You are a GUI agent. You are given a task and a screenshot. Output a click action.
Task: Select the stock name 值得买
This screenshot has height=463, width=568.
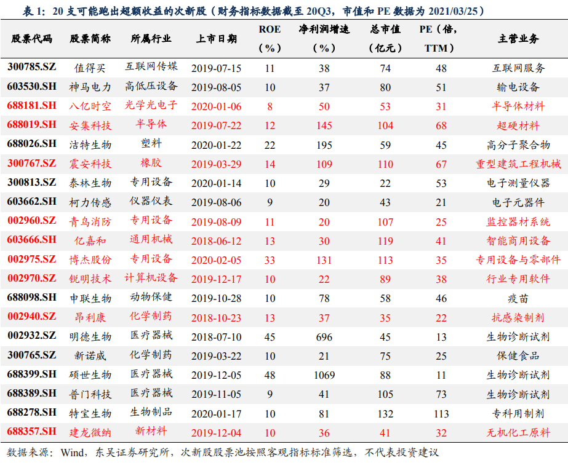(90, 68)
